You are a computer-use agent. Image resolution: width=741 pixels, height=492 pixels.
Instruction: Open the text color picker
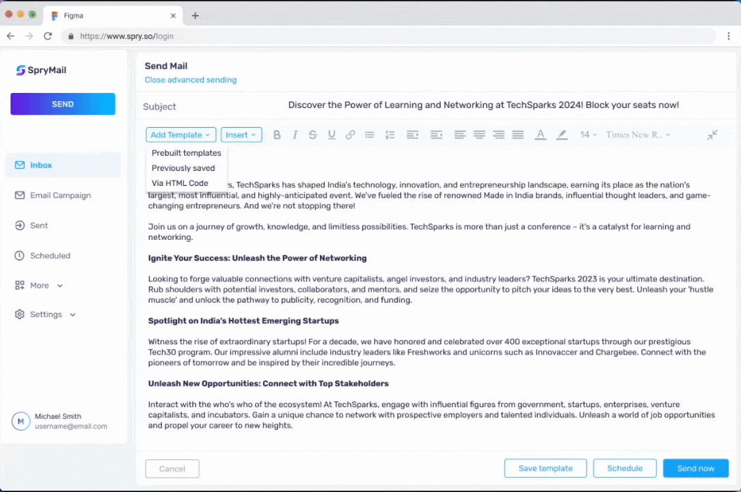tap(540, 135)
